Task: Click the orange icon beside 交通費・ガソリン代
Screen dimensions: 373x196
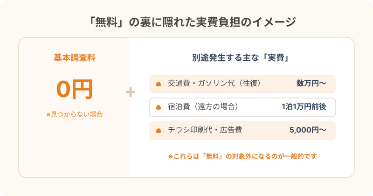Action: pyautogui.click(x=158, y=84)
